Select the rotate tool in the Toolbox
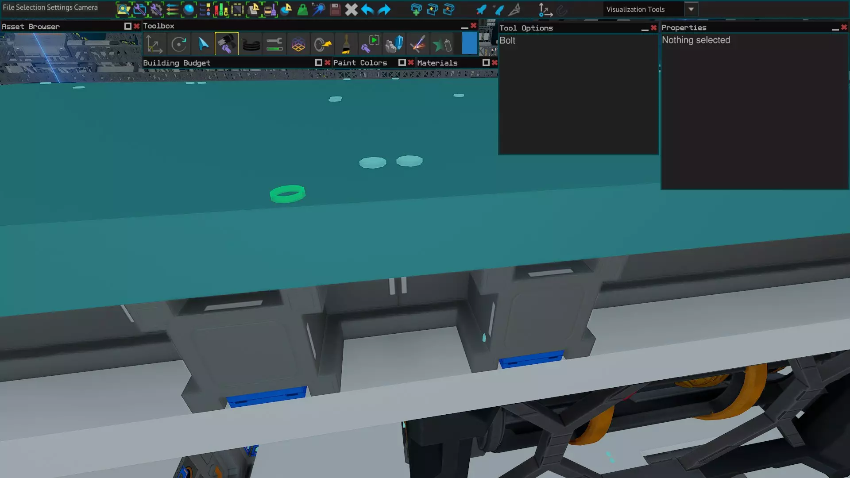Image resolution: width=850 pixels, height=478 pixels. click(x=179, y=44)
